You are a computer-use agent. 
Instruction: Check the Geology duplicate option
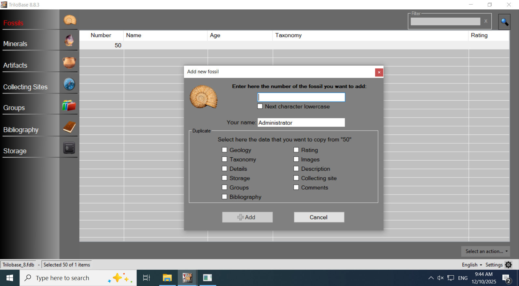tap(224, 150)
